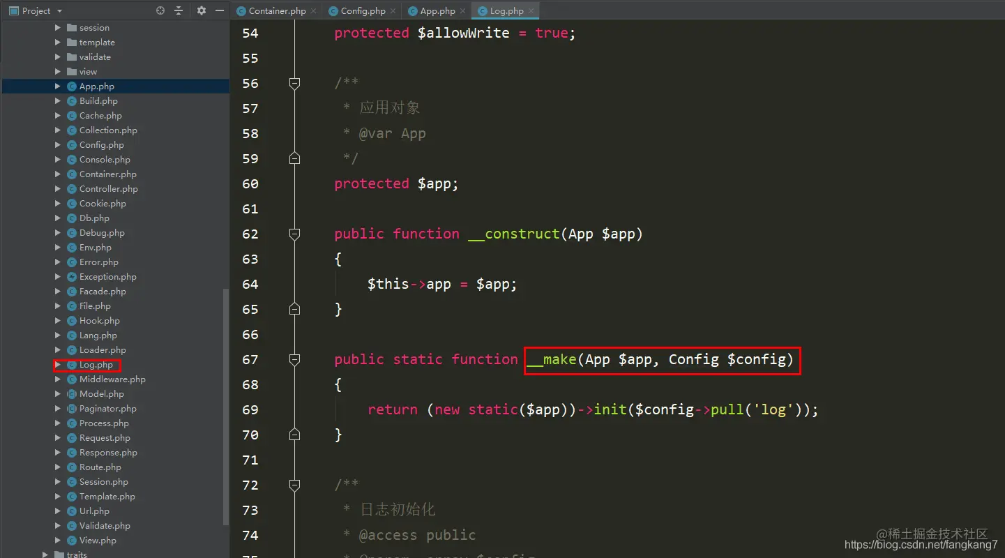Image resolution: width=1005 pixels, height=558 pixels.
Task: Switch to the Container.php tab
Action: [x=277, y=11]
